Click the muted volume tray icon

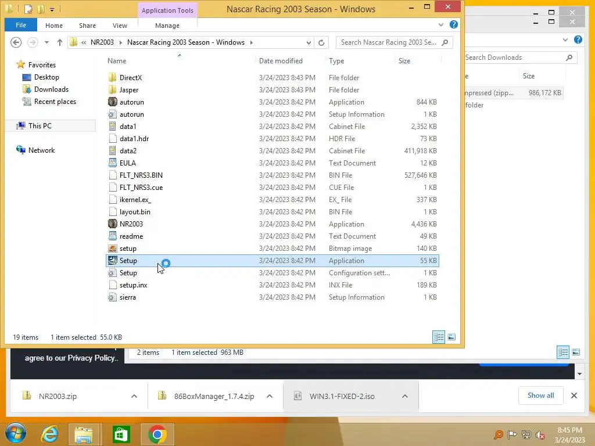pyautogui.click(x=540, y=435)
